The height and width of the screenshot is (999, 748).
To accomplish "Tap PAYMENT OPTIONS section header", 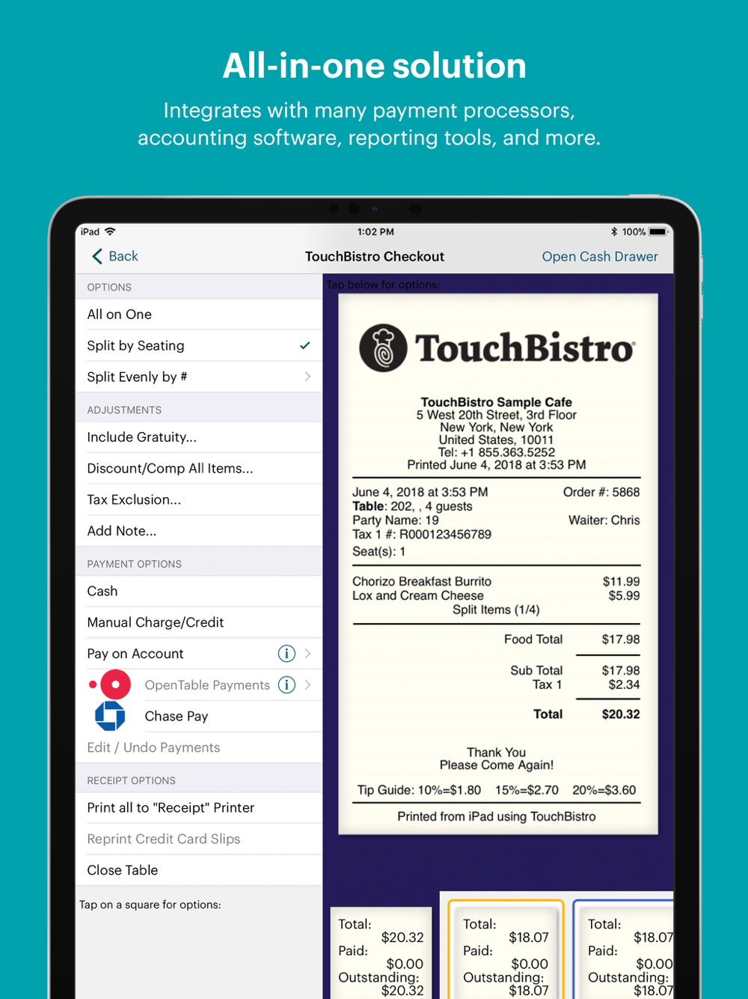I will [135, 564].
